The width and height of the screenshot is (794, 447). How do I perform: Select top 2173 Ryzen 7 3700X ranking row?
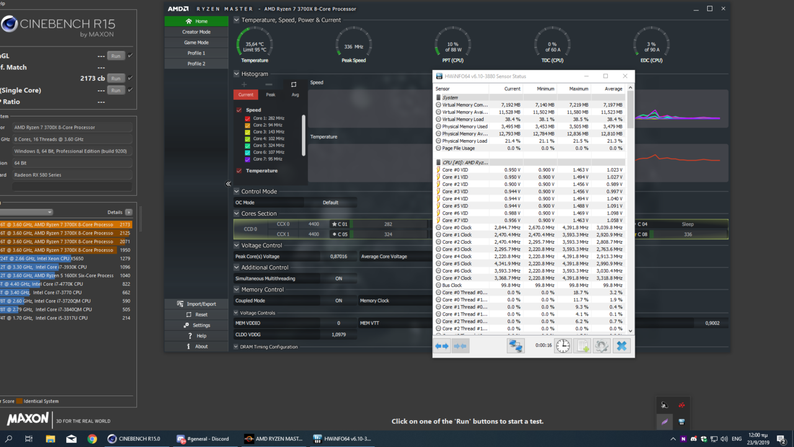66,224
